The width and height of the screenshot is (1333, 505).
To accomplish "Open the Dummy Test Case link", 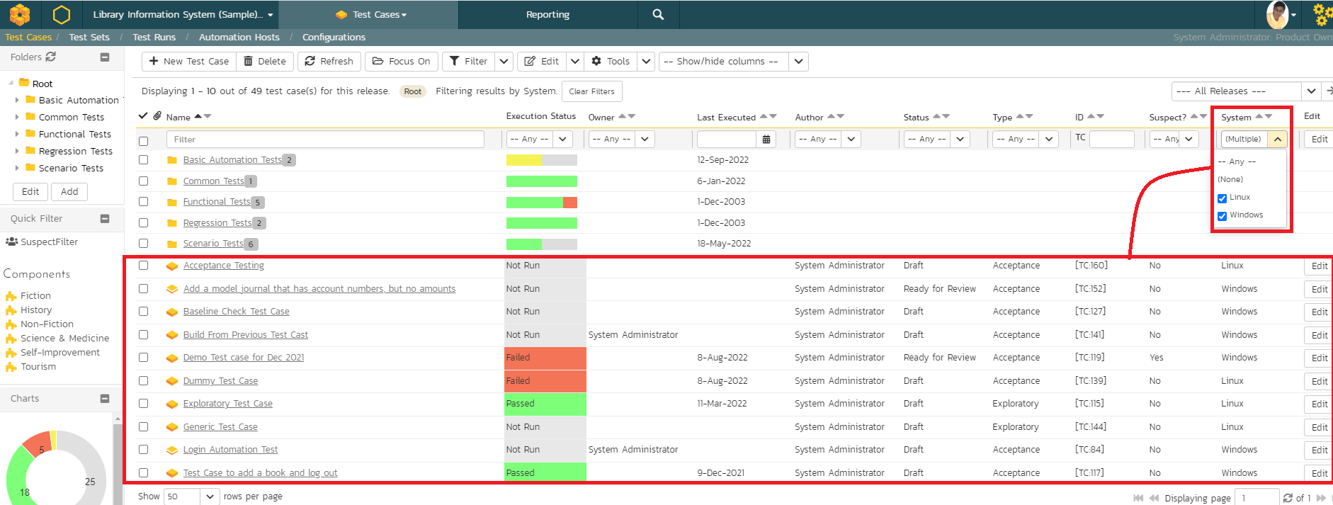I will [x=220, y=381].
